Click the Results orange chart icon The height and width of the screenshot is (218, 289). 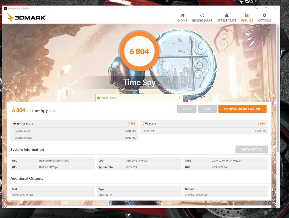[x=247, y=15]
